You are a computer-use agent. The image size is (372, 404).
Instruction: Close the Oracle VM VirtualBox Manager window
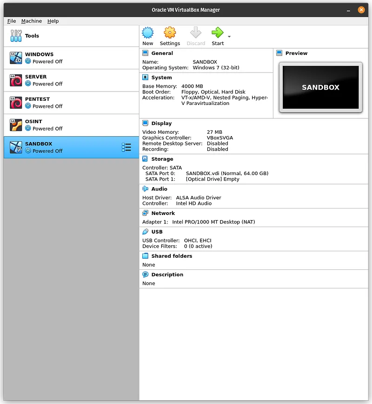pos(361,10)
